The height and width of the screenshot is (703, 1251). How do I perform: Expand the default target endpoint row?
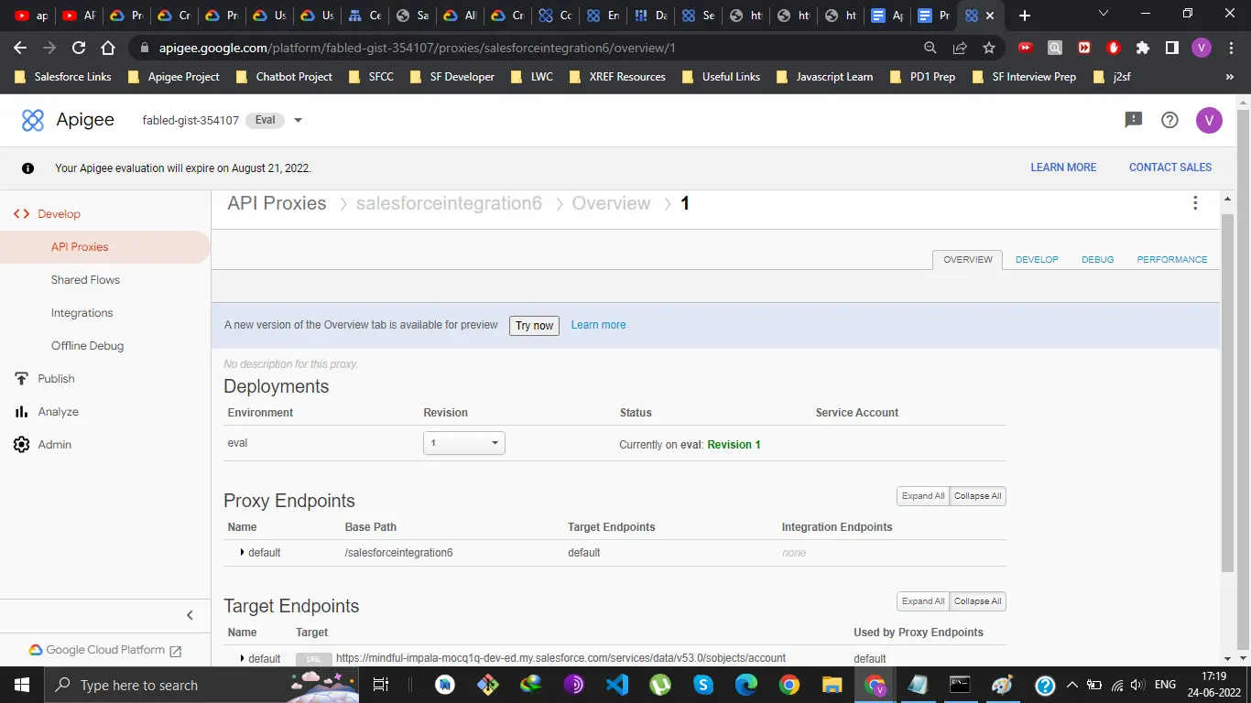[242, 658]
